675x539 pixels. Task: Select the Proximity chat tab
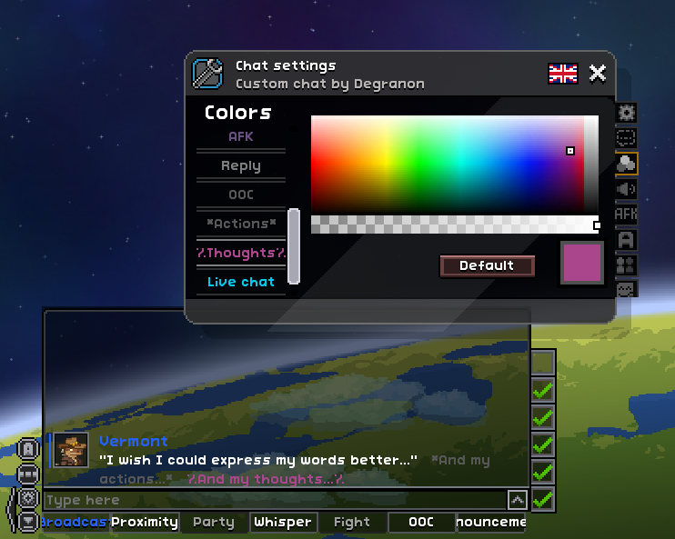tap(145, 523)
